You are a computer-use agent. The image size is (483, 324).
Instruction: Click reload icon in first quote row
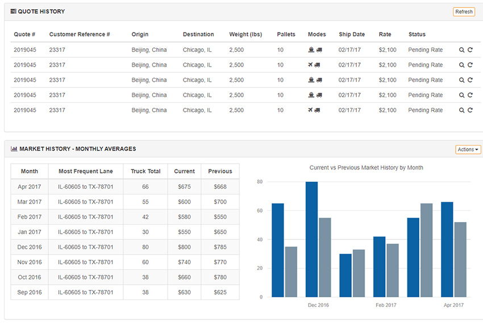pyautogui.click(x=470, y=49)
